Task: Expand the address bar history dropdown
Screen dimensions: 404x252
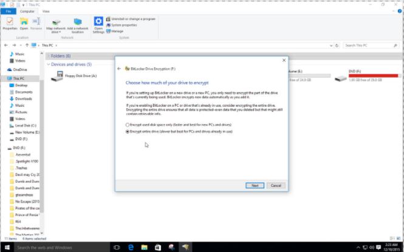Action: 331,46
